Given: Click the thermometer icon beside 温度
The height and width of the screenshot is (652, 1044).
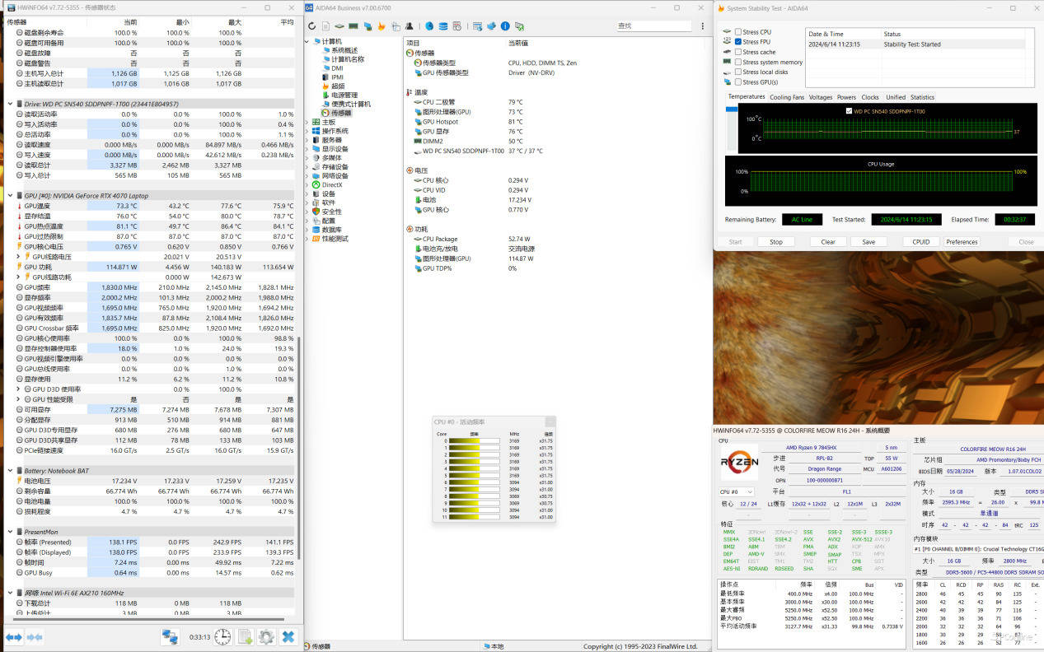Looking at the screenshot, I should pyautogui.click(x=410, y=92).
